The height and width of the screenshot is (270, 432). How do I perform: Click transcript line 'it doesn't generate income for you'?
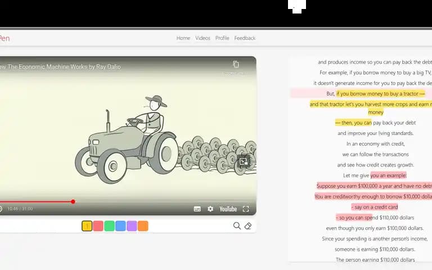[x=373, y=83]
